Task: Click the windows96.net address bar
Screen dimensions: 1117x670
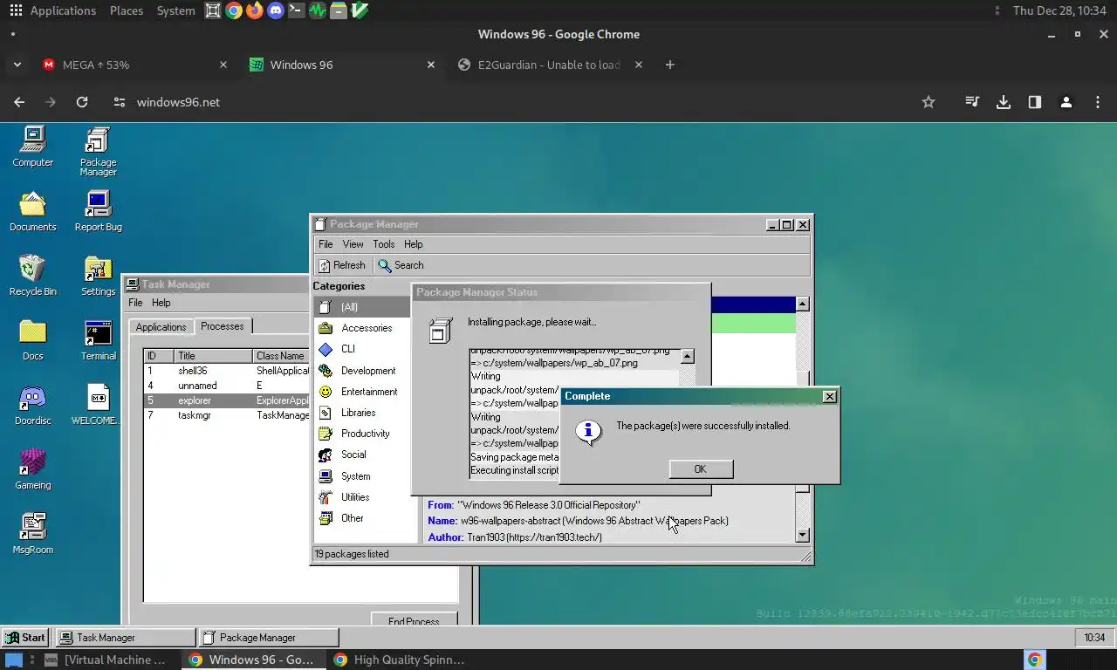Action: (x=515, y=102)
